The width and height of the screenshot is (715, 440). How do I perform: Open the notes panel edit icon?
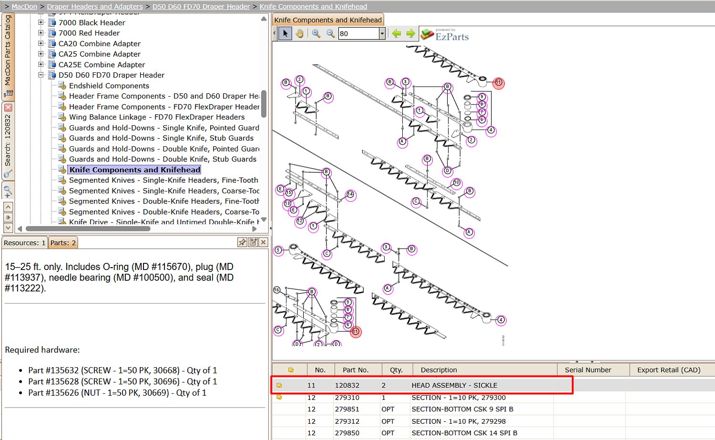[253, 242]
